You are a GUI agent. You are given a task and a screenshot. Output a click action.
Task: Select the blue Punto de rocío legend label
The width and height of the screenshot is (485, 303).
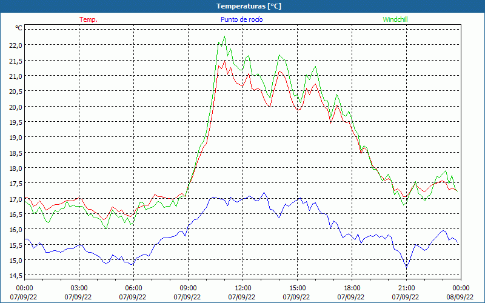(x=241, y=19)
